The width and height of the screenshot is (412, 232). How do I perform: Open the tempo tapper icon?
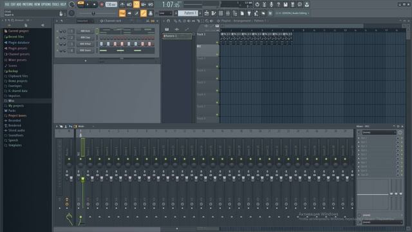click(256, 13)
